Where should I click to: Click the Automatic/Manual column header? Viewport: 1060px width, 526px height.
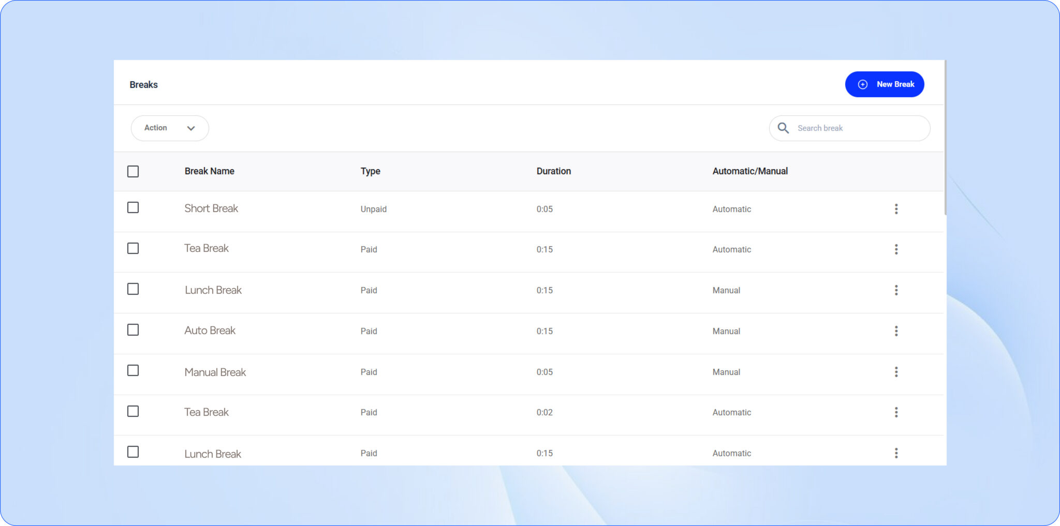(750, 171)
